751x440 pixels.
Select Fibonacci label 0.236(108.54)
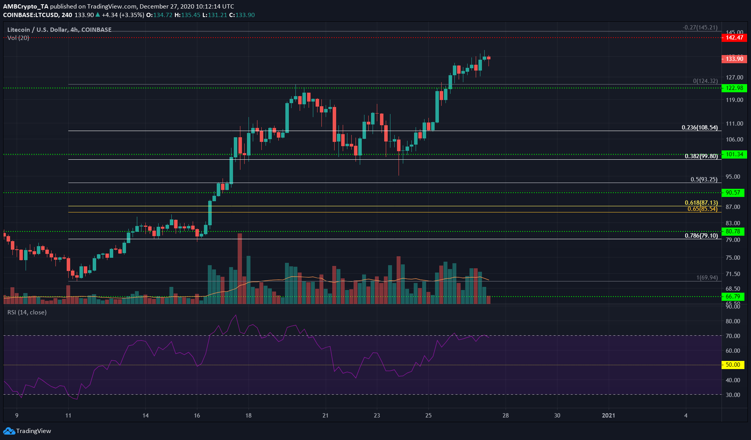(x=700, y=127)
